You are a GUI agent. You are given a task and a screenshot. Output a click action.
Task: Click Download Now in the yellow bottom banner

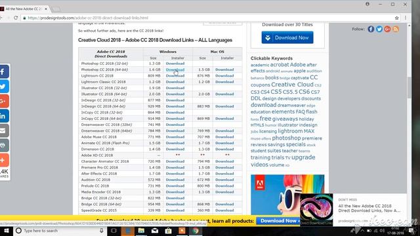click(278, 221)
